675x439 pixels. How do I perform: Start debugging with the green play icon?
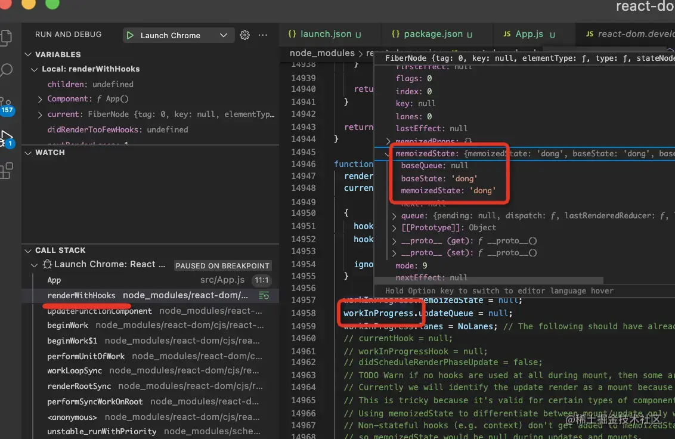tap(129, 35)
